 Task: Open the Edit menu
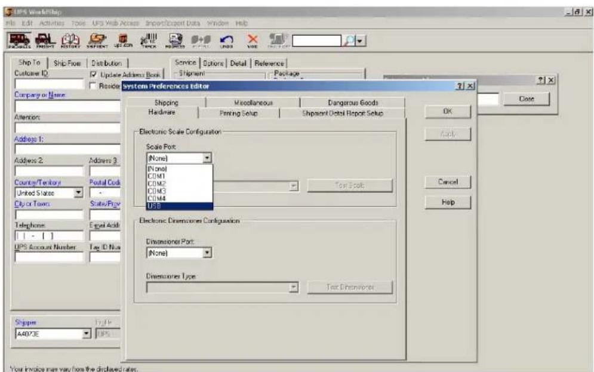click(27, 23)
